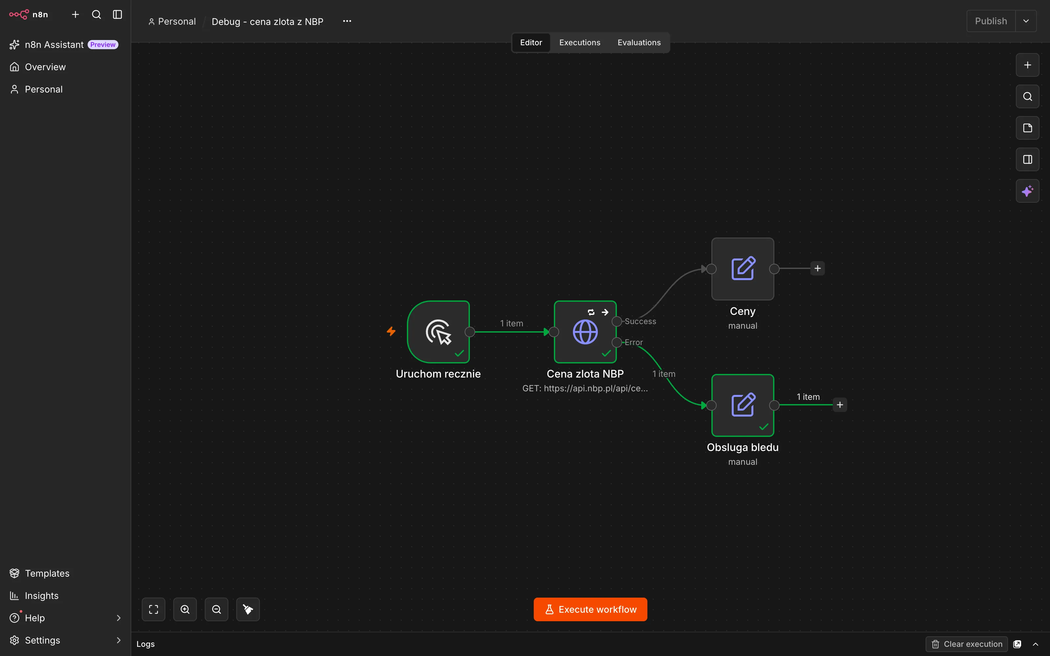Add node after Ceny output plus
Viewport: 1050px width, 656px height.
[817, 269]
